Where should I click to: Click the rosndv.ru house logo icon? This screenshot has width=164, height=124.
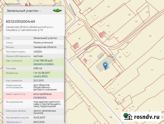pyautogui.click(x=127, y=117)
